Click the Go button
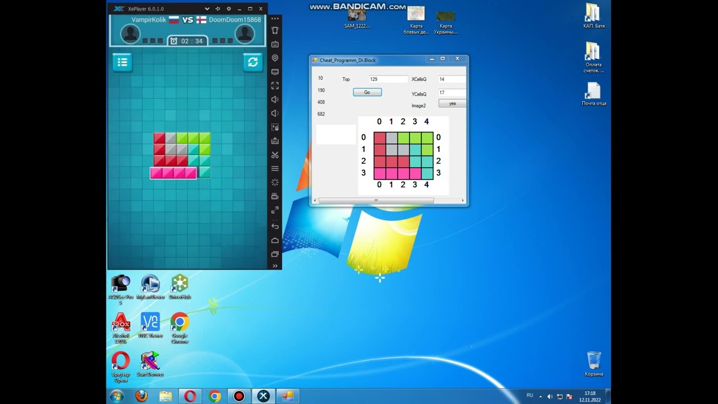 pyautogui.click(x=367, y=92)
